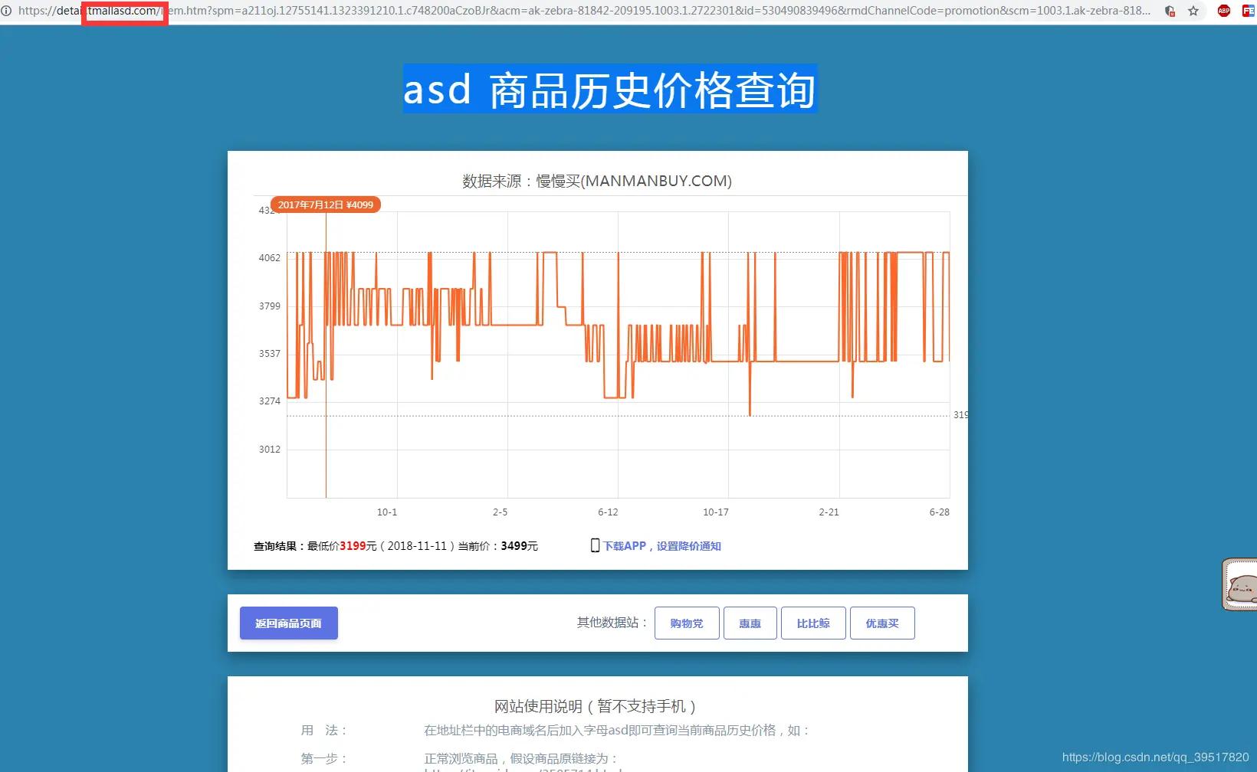Open the Adblock Plus extension icon

point(1223,11)
